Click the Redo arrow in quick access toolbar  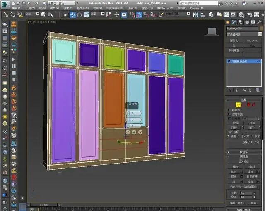pos(37,3)
